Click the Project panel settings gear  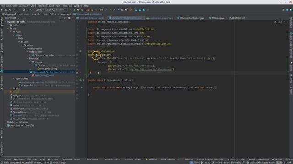[69, 18]
